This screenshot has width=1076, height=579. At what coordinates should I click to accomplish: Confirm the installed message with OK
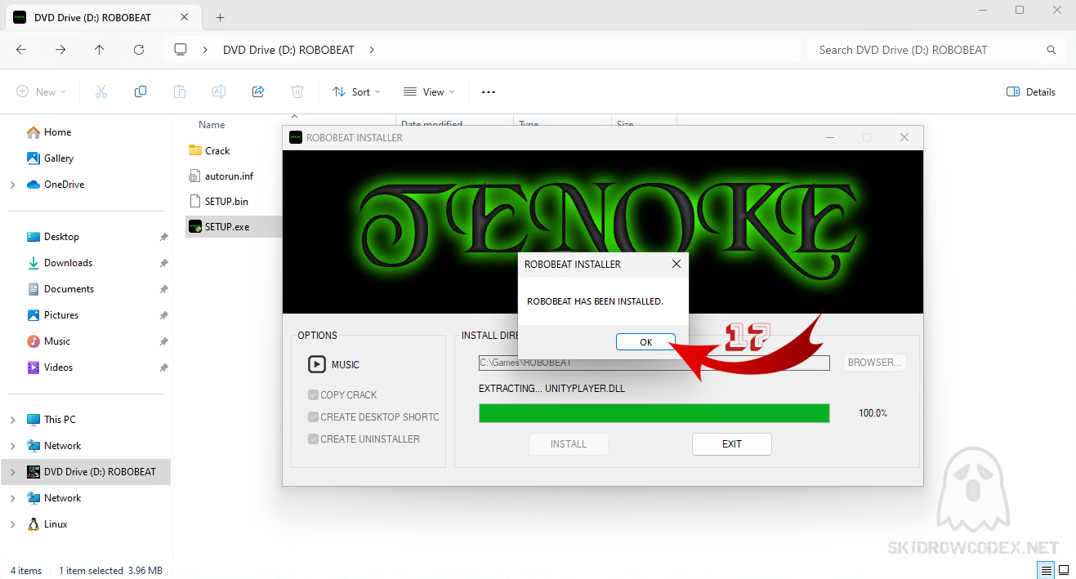645,342
